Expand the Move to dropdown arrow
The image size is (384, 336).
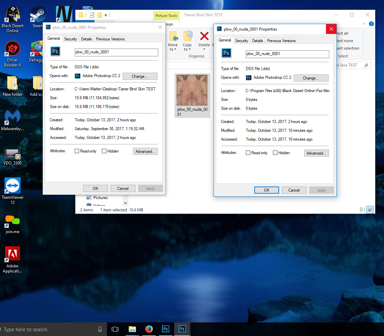(176, 50)
